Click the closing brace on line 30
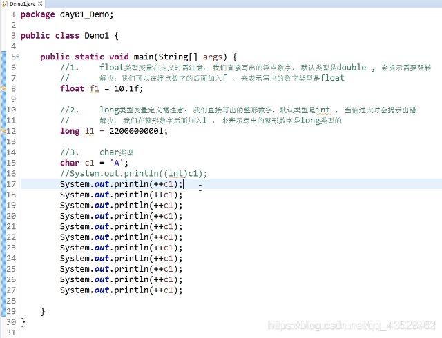This screenshot has width=442, height=338. coord(23,322)
